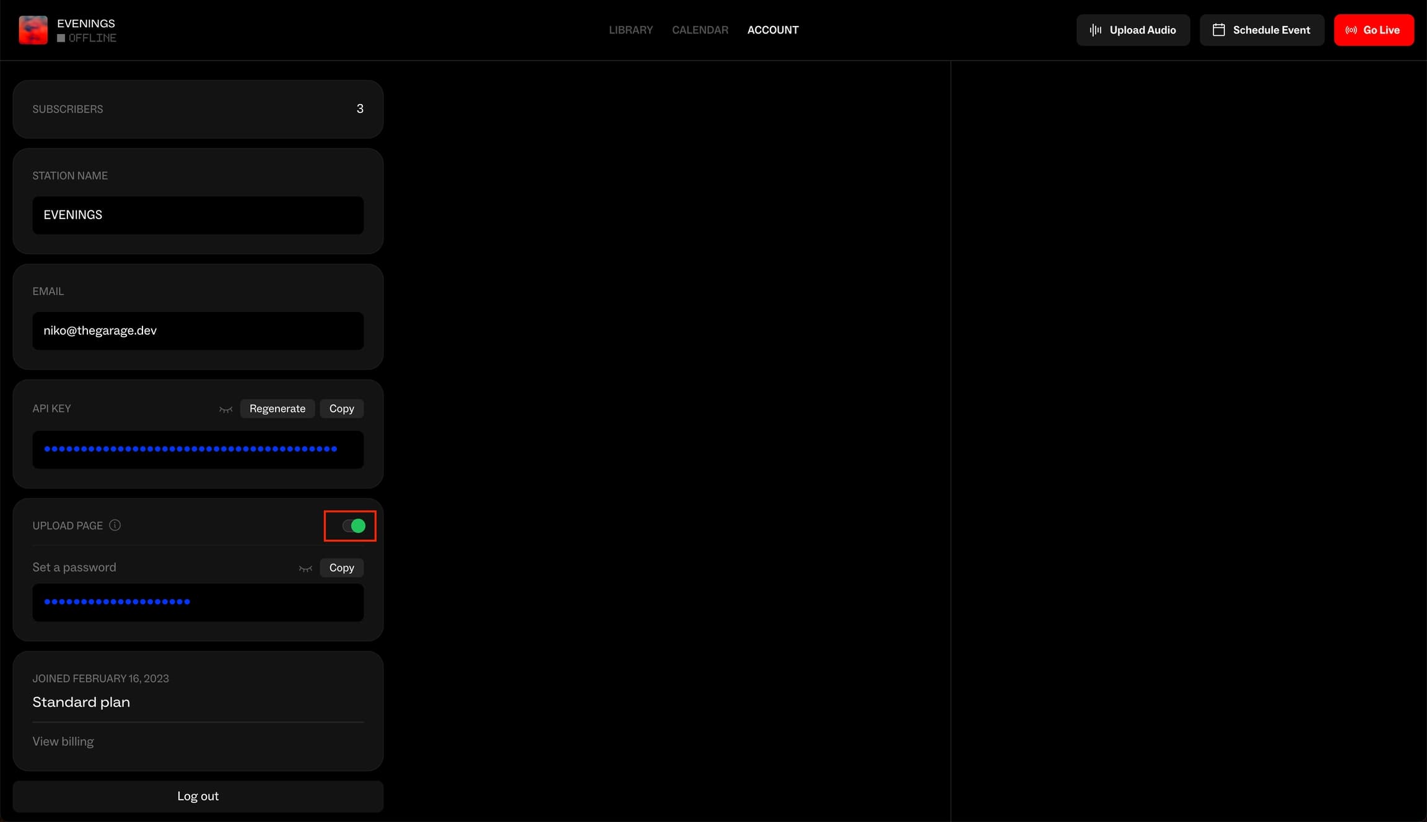Click the calendar icon in Schedule Event
1427x822 pixels.
coord(1218,30)
